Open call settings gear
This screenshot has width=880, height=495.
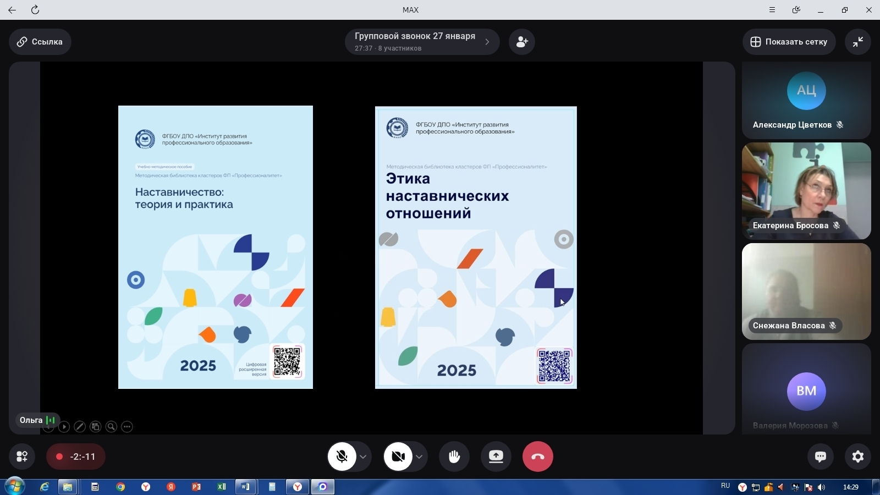click(x=857, y=457)
